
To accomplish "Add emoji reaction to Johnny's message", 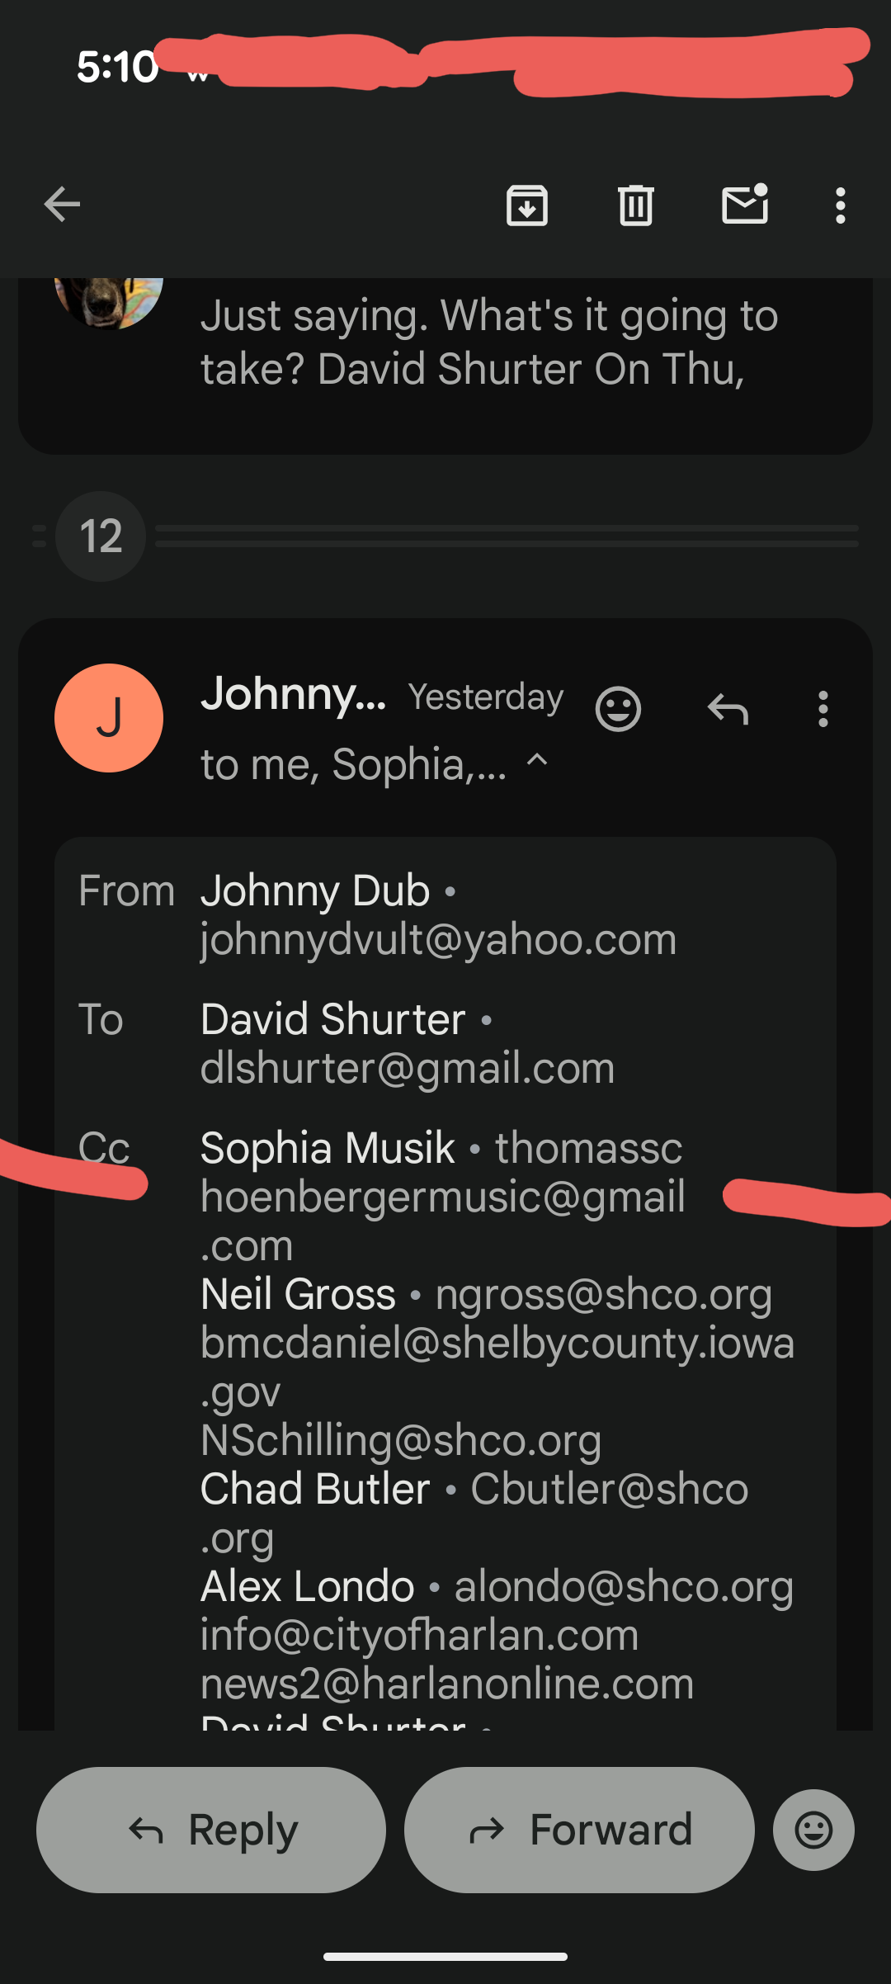I will point(618,709).
